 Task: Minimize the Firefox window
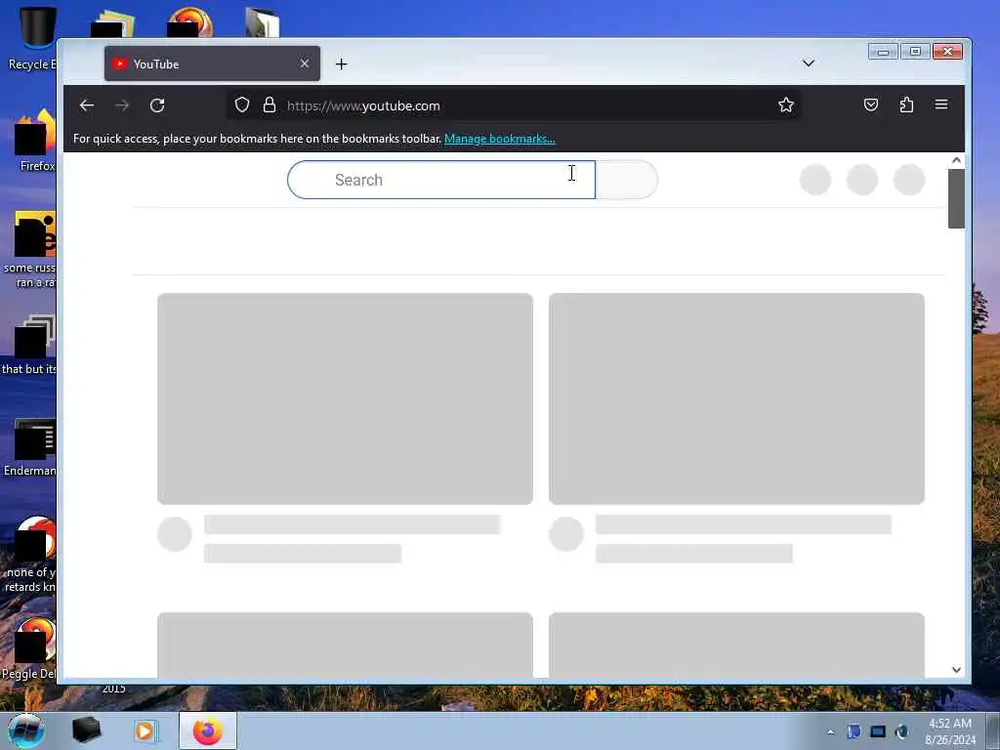[x=883, y=52]
